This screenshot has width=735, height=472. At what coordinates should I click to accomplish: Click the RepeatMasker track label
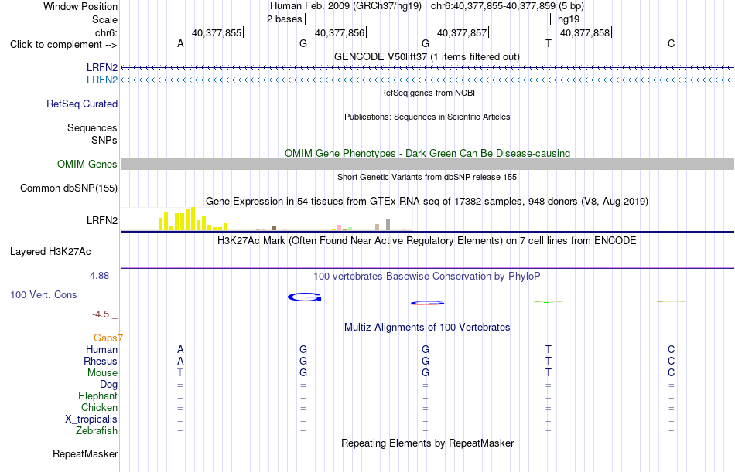click(x=85, y=454)
